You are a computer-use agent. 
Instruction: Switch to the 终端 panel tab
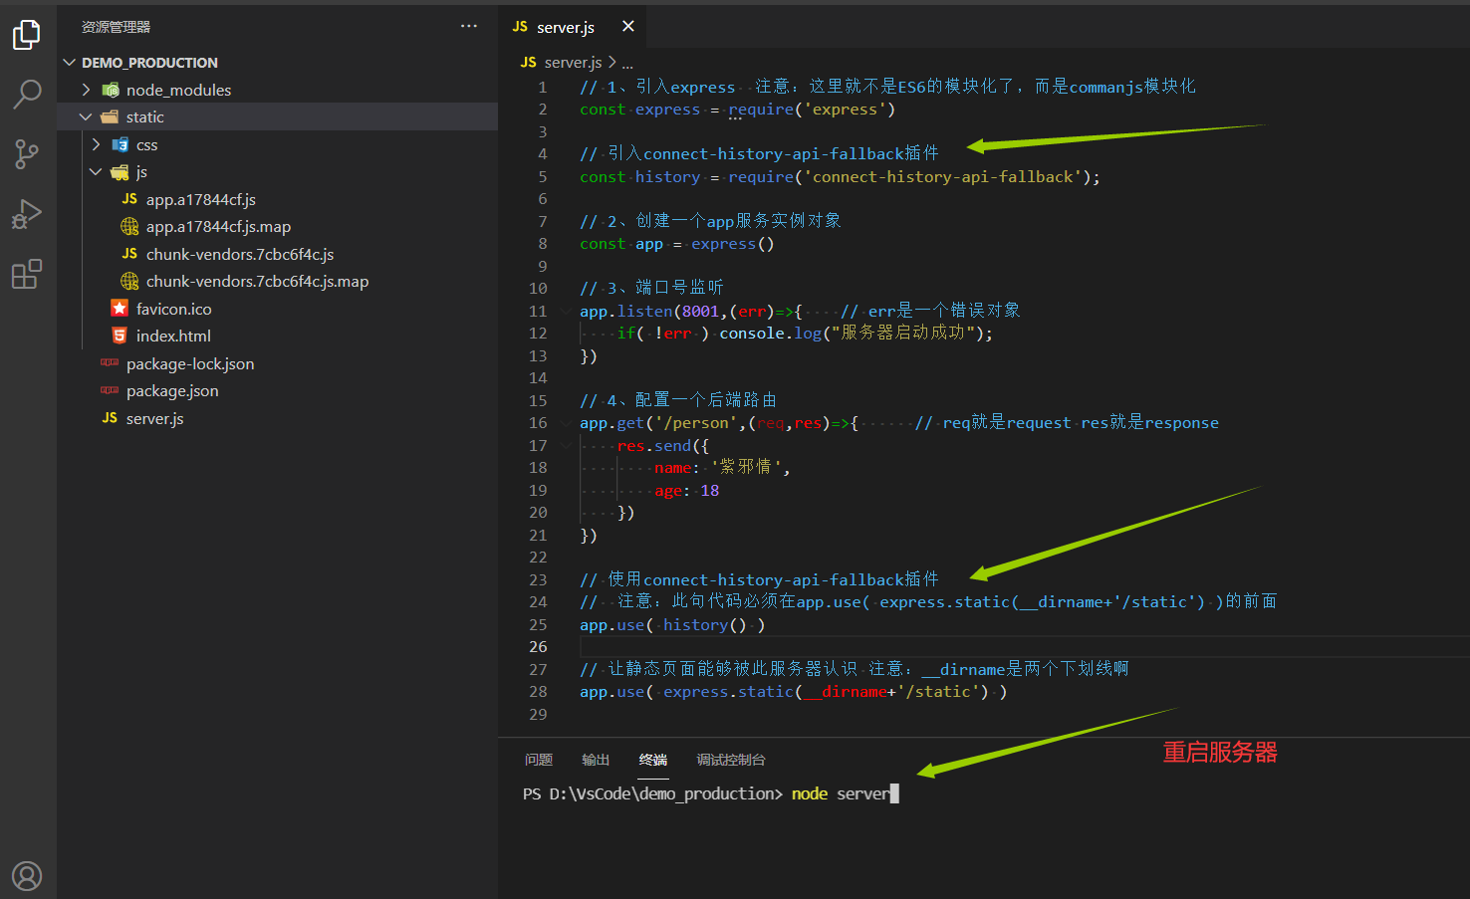[653, 760]
